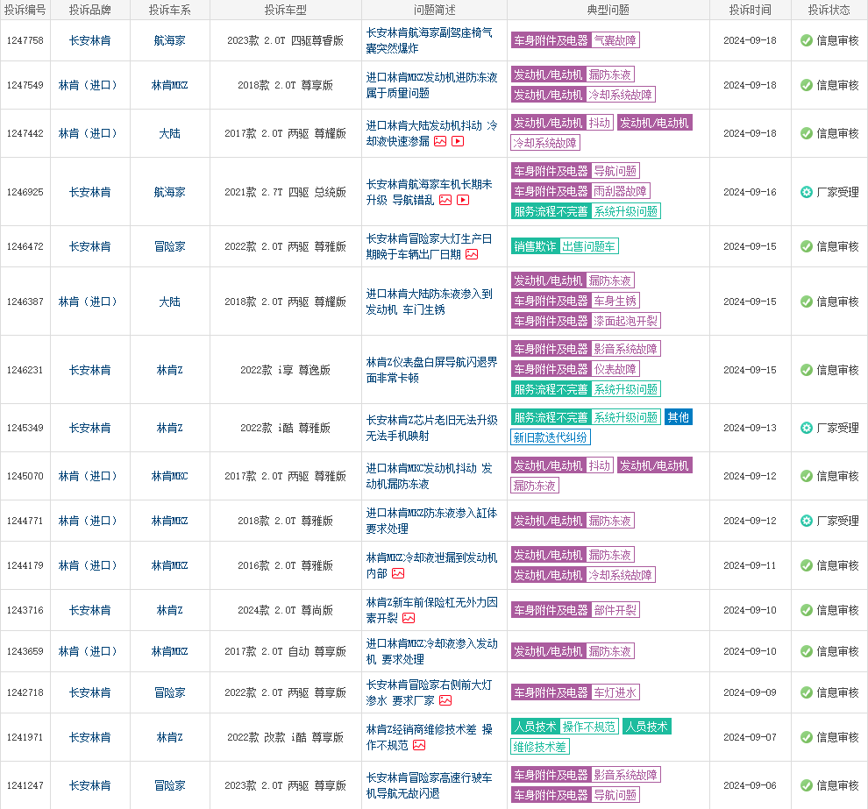Open complaint 进口林肯MKC发动机抖动 发动机漏防冻液
The image size is (868, 809).
click(x=429, y=476)
